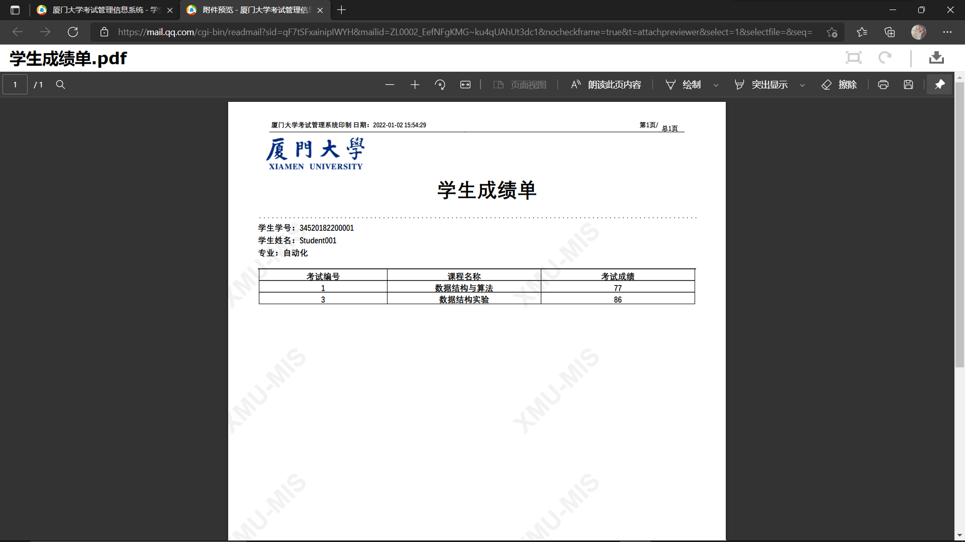Click the zoom out minus icon
The height and width of the screenshot is (542, 965).
pyautogui.click(x=390, y=85)
